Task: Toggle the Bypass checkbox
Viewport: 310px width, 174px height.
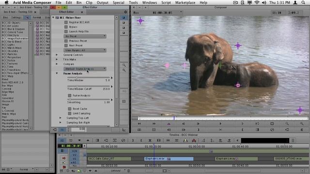Action: (x=66, y=27)
